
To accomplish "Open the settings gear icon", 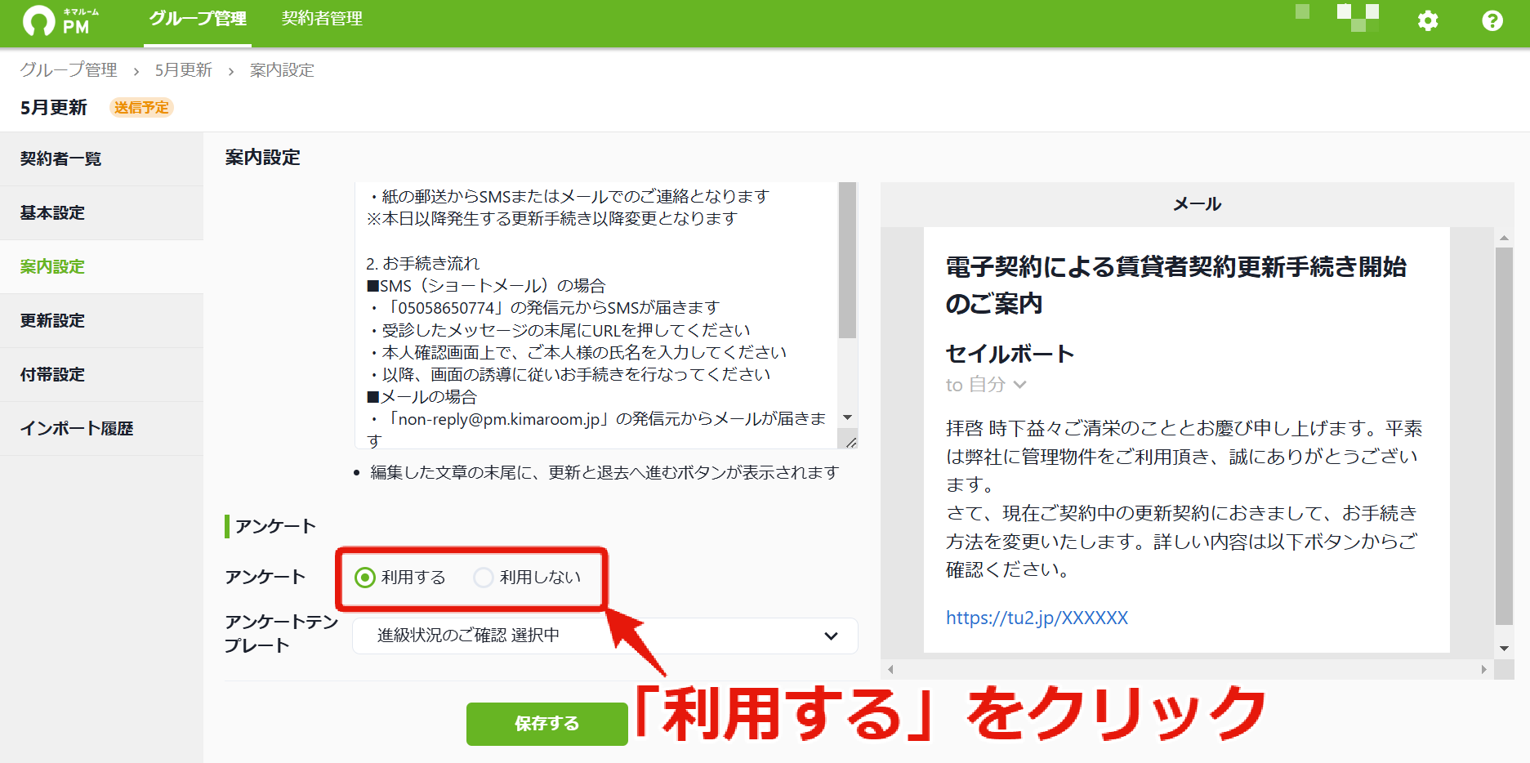I will (1428, 20).
